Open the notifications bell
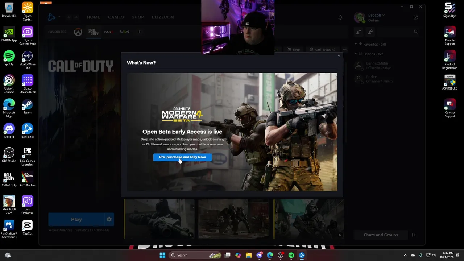The width and height of the screenshot is (464, 261). (340, 17)
